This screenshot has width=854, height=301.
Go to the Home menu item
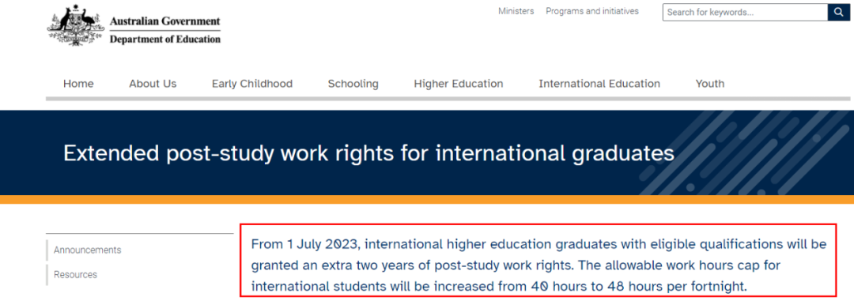point(78,84)
